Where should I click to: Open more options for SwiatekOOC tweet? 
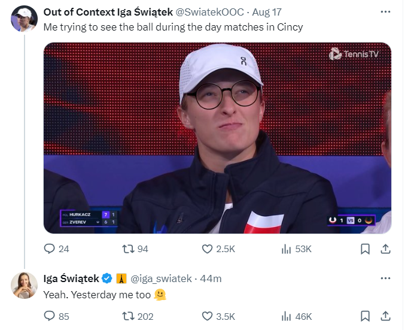point(386,13)
